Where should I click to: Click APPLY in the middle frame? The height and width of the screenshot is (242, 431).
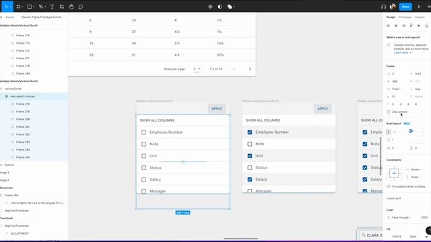coord(323,109)
